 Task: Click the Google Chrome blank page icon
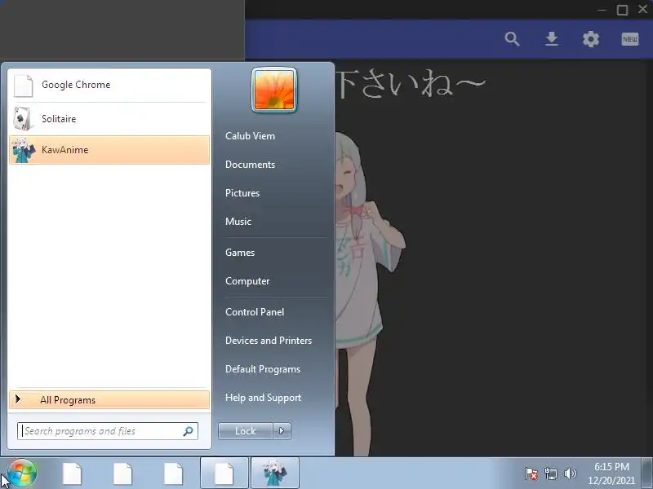click(23, 86)
